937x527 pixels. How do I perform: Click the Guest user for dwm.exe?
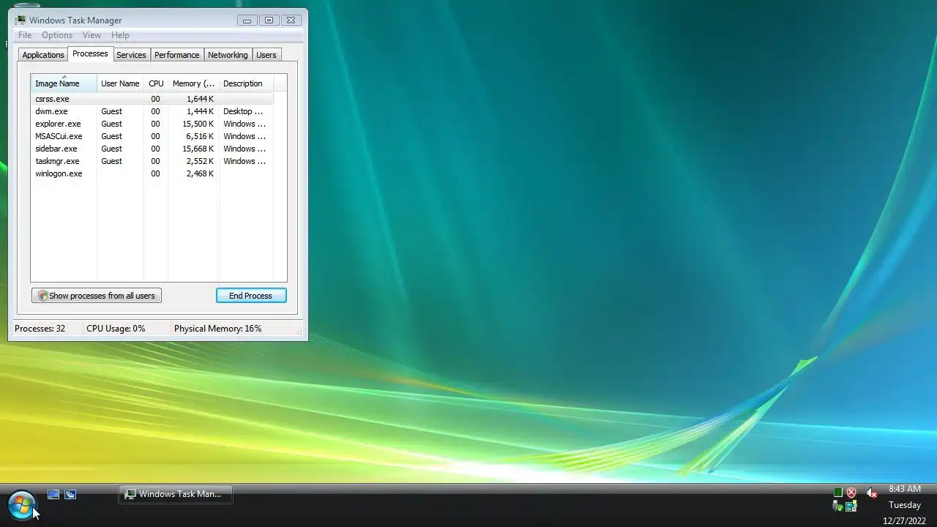coord(111,111)
